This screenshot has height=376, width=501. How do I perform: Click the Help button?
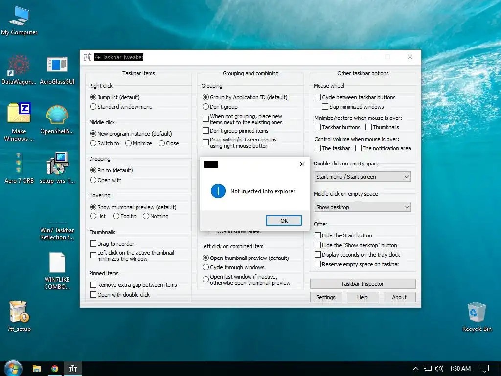pyautogui.click(x=363, y=297)
